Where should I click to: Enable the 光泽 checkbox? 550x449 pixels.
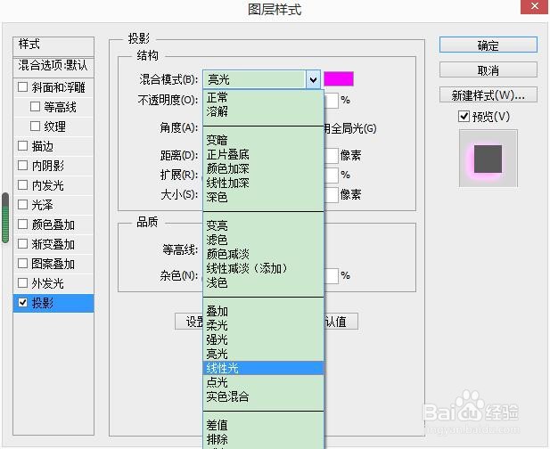(x=22, y=204)
